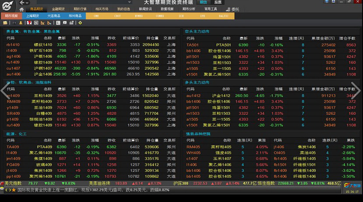
Task: Switch to 股票 mode tab
Action: click(218, 2)
